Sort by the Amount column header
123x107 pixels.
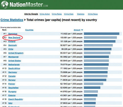click(77, 30)
